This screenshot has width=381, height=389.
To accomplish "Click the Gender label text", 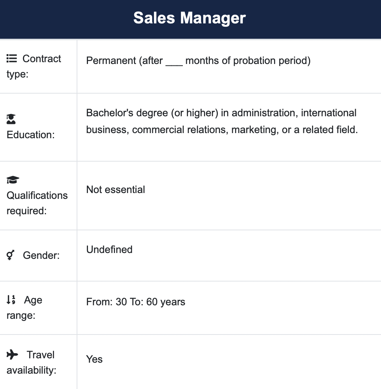I will 41,255.
